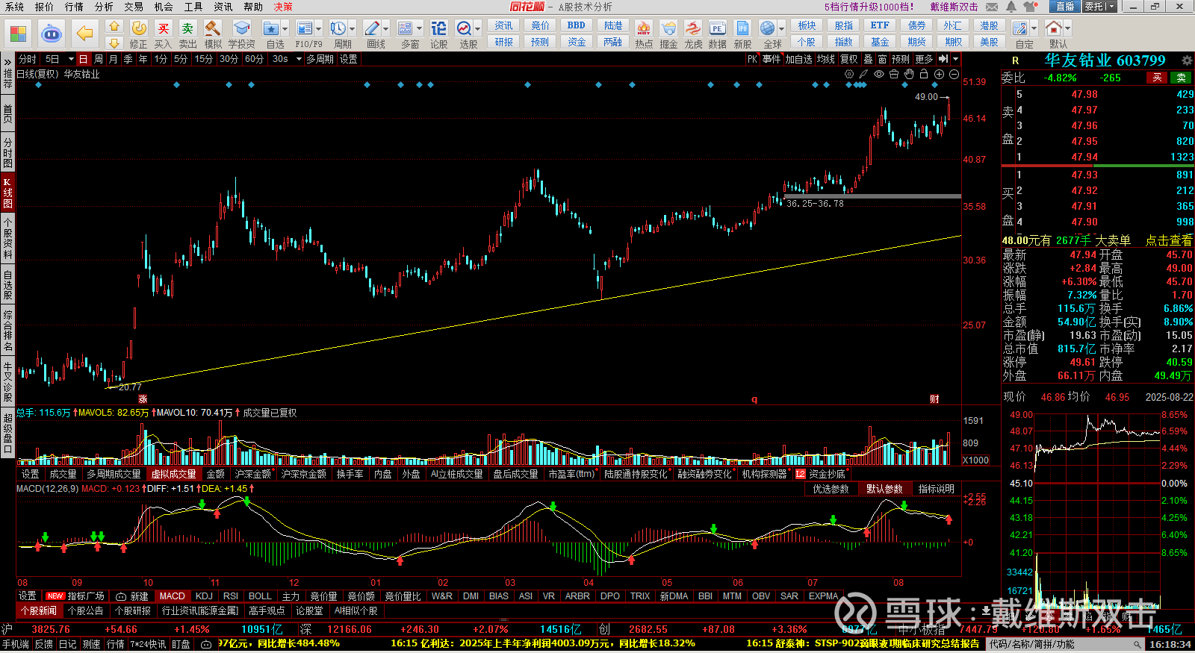Screen dimensions: 1195x653
Task: Click the 资讯 toolbar button
Action: (x=503, y=25)
